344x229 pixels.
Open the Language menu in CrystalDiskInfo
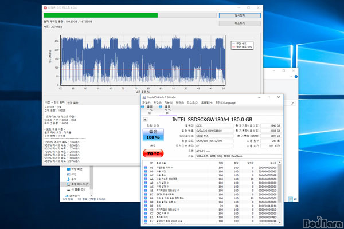click(x=225, y=102)
